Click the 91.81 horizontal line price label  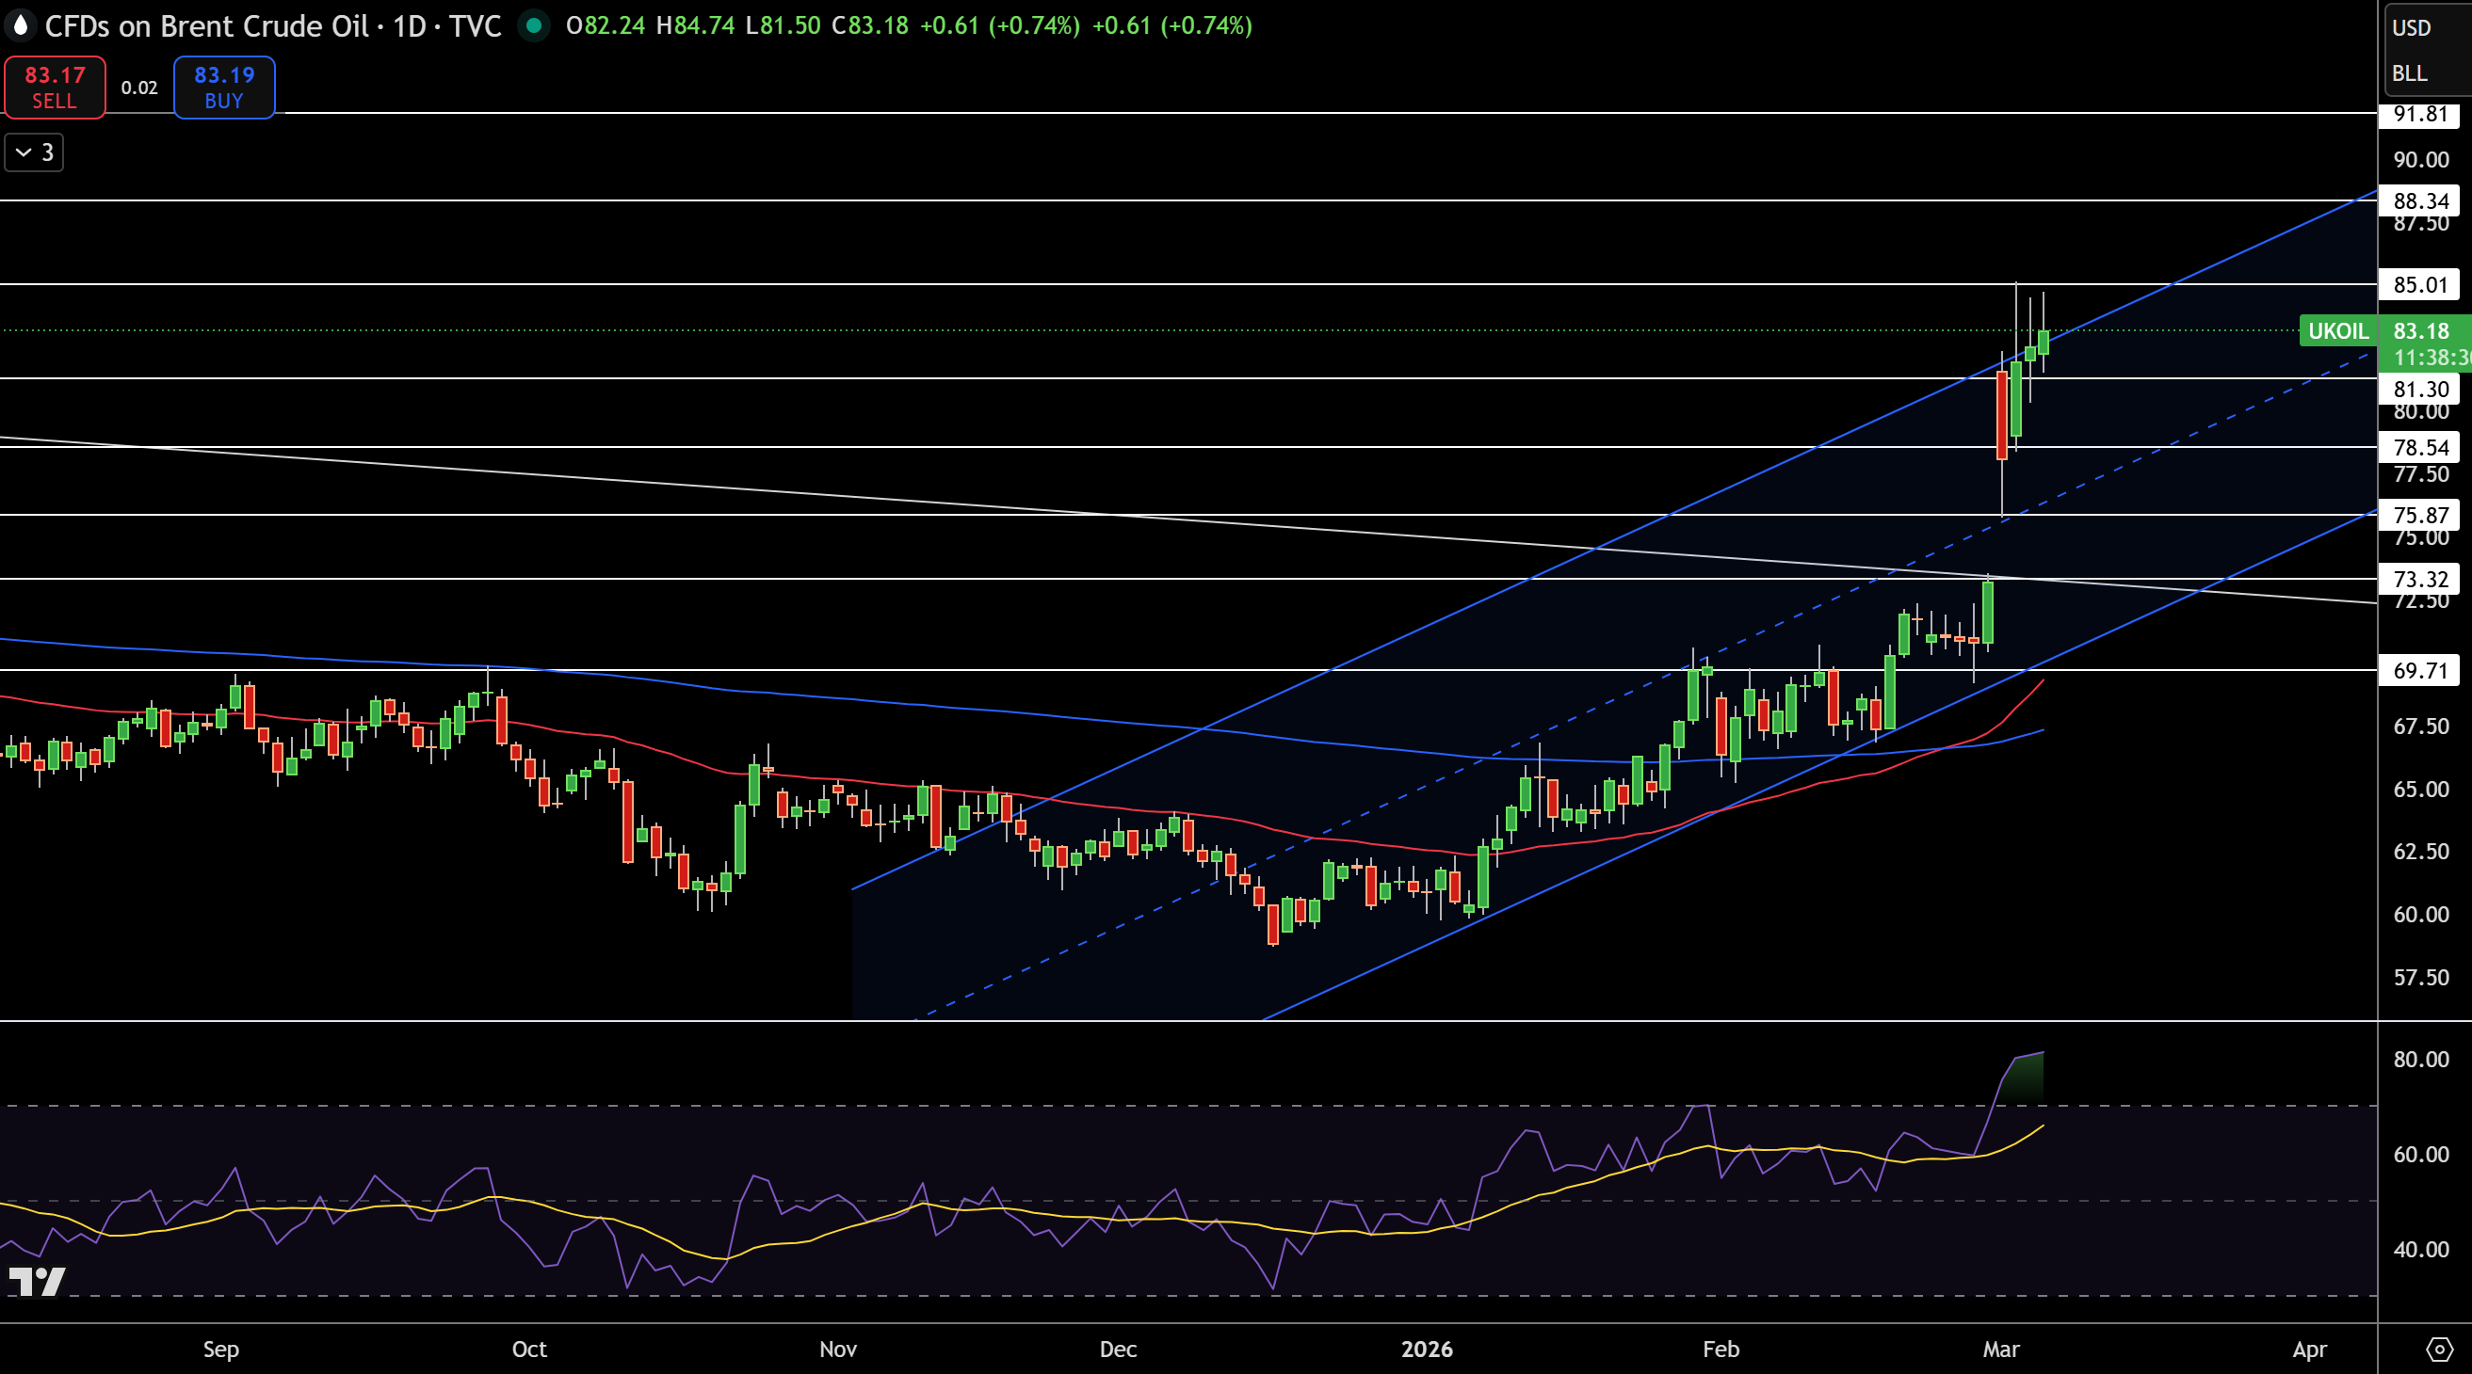coord(2419,114)
